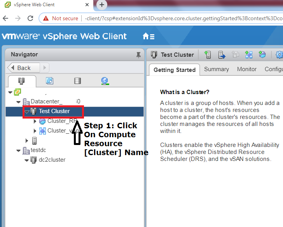Pin the Navigator panel
283x227 pixels.
click(x=138, y=55)
